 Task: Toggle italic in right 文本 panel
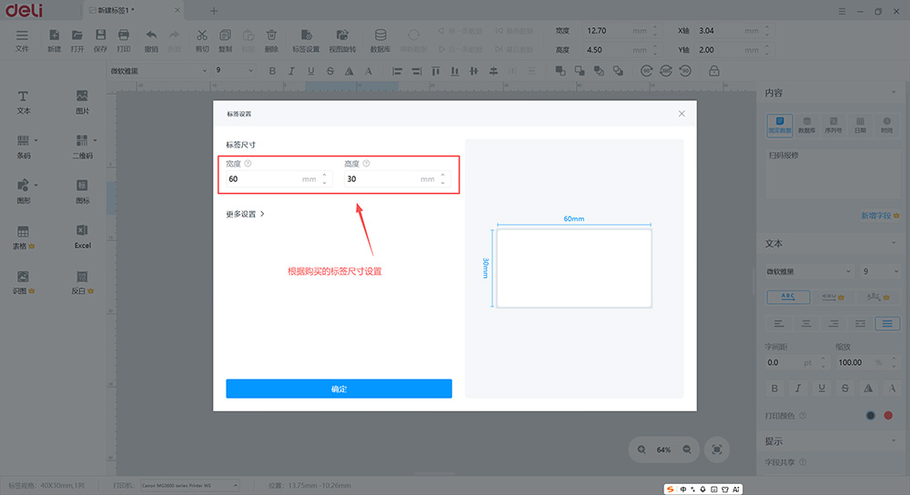798,389
